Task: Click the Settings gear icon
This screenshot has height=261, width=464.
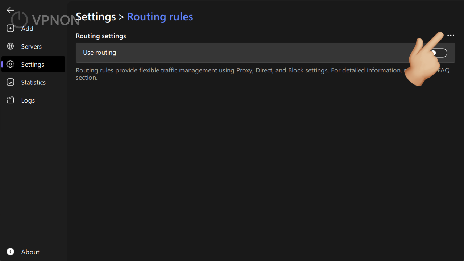Action: tap(11, 64)
